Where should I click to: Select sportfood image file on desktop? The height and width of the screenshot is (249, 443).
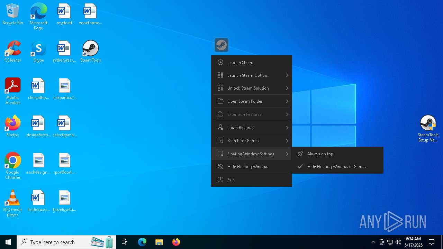click(x=65, y=164)
